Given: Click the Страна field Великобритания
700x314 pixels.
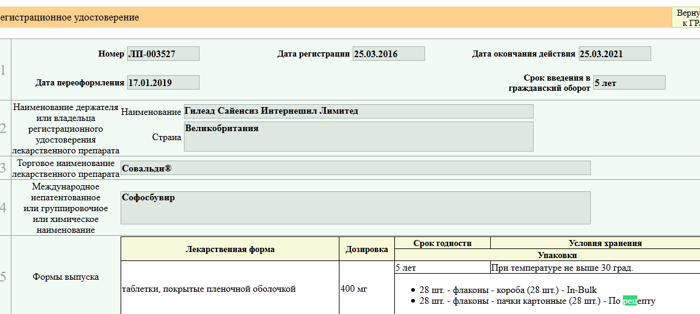Looking at the screenshot, I should tap(359, 137).
